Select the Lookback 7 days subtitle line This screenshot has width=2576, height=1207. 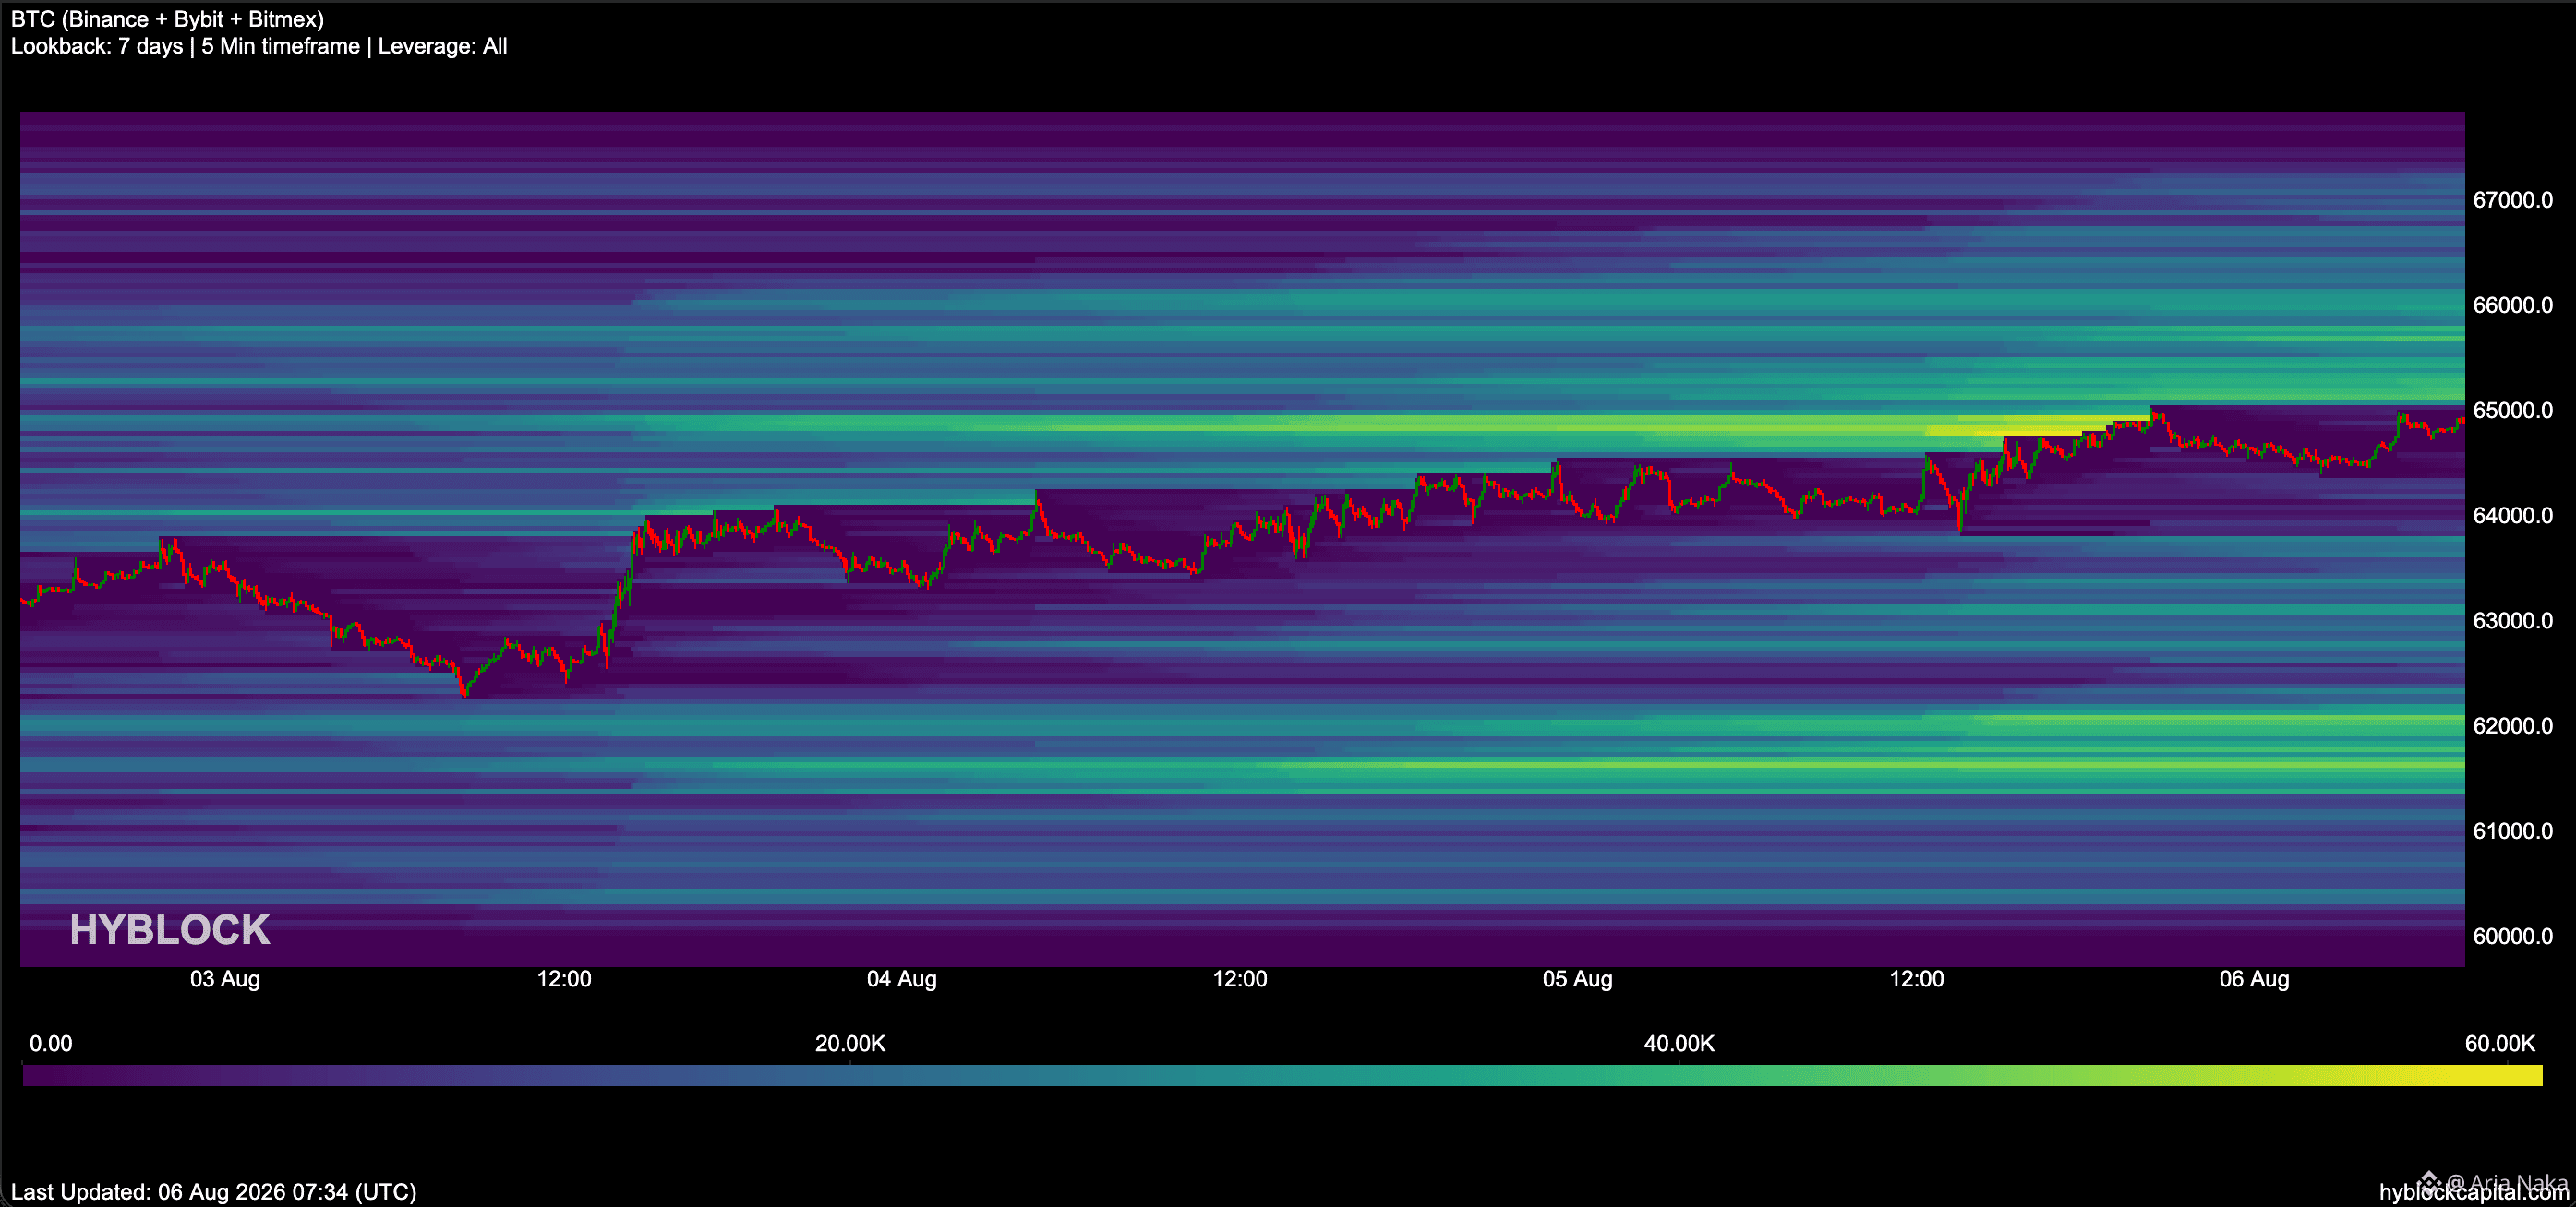pos(259,46)
